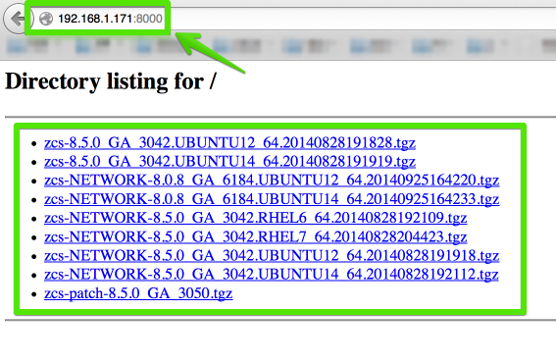This screenshot has width=556, height=362.
Task: Download zcs-NETWORK-8.0.8 UBUNTU14_64 archive
Action: 272,199
